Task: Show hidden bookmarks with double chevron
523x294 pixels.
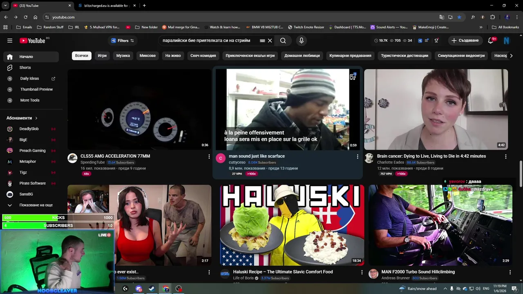Action: (481, 27)
